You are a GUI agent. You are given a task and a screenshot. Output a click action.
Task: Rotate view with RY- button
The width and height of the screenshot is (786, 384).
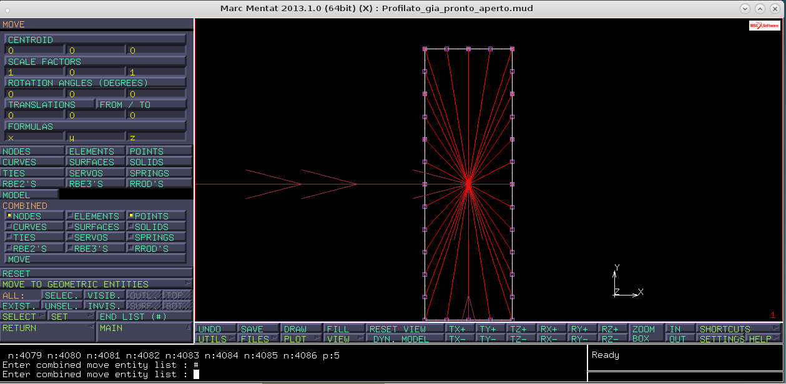pyautogui.click(x=583, y=339)
